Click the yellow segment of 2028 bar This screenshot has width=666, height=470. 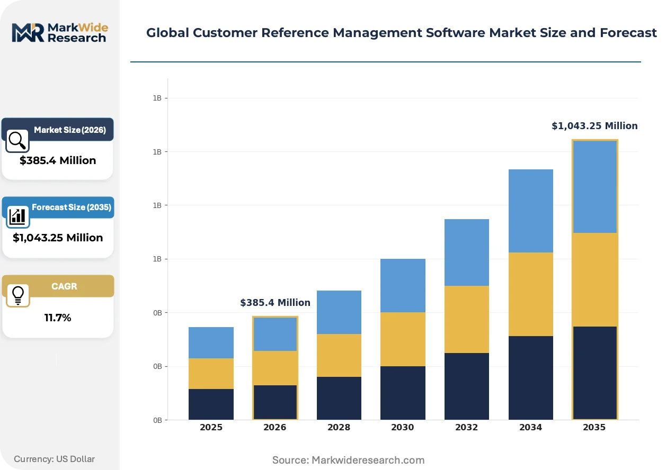[x=339, y=355]
